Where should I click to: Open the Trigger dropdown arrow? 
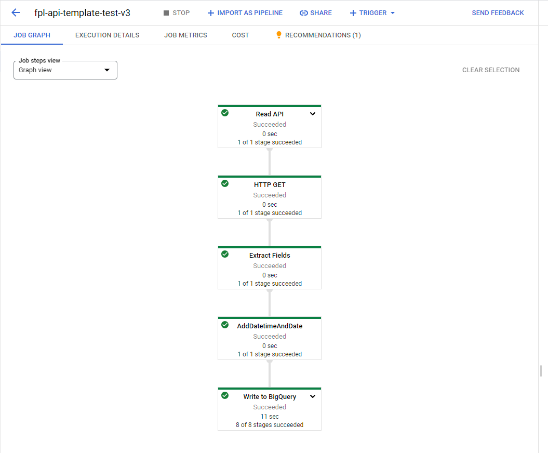pos(393,13)
